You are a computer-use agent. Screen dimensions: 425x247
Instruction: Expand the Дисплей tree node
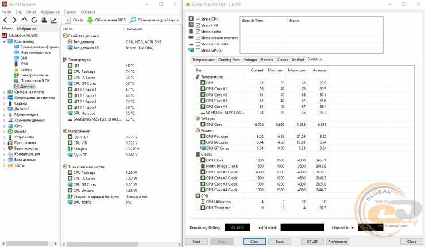(x=4, y=109)
